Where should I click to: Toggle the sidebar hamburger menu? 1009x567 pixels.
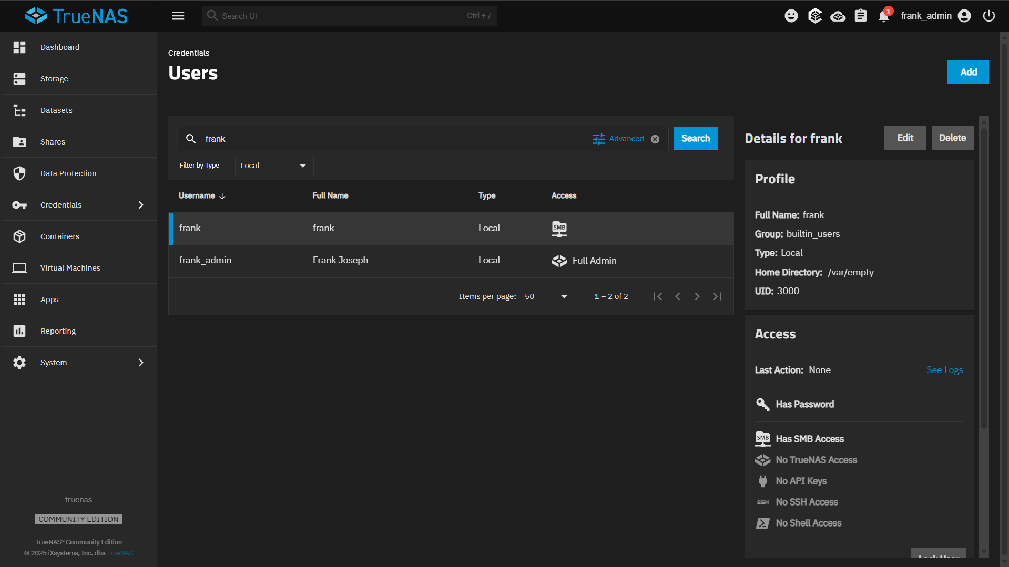(178, 16)
